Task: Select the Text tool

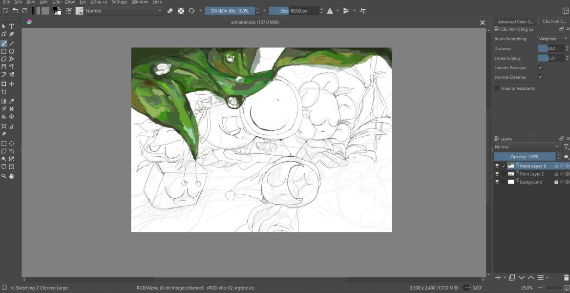Action: (x=12, y=26)
